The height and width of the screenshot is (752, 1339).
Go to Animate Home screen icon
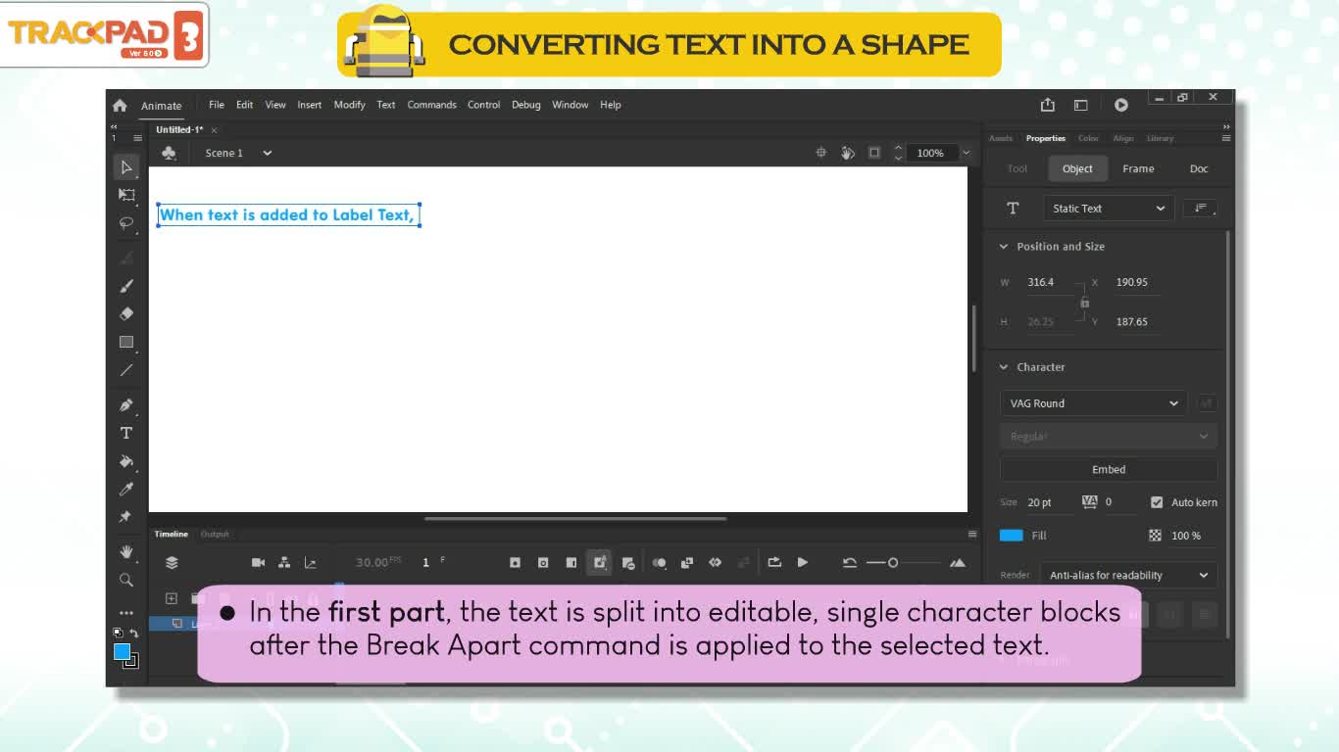120,105
